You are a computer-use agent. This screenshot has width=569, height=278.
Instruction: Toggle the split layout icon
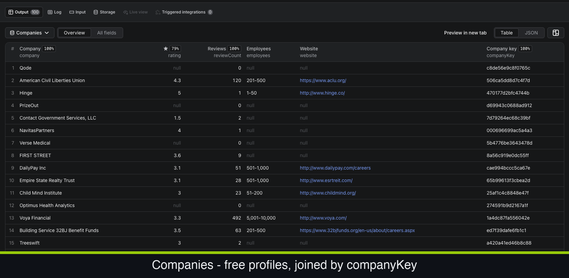point(555,33)
